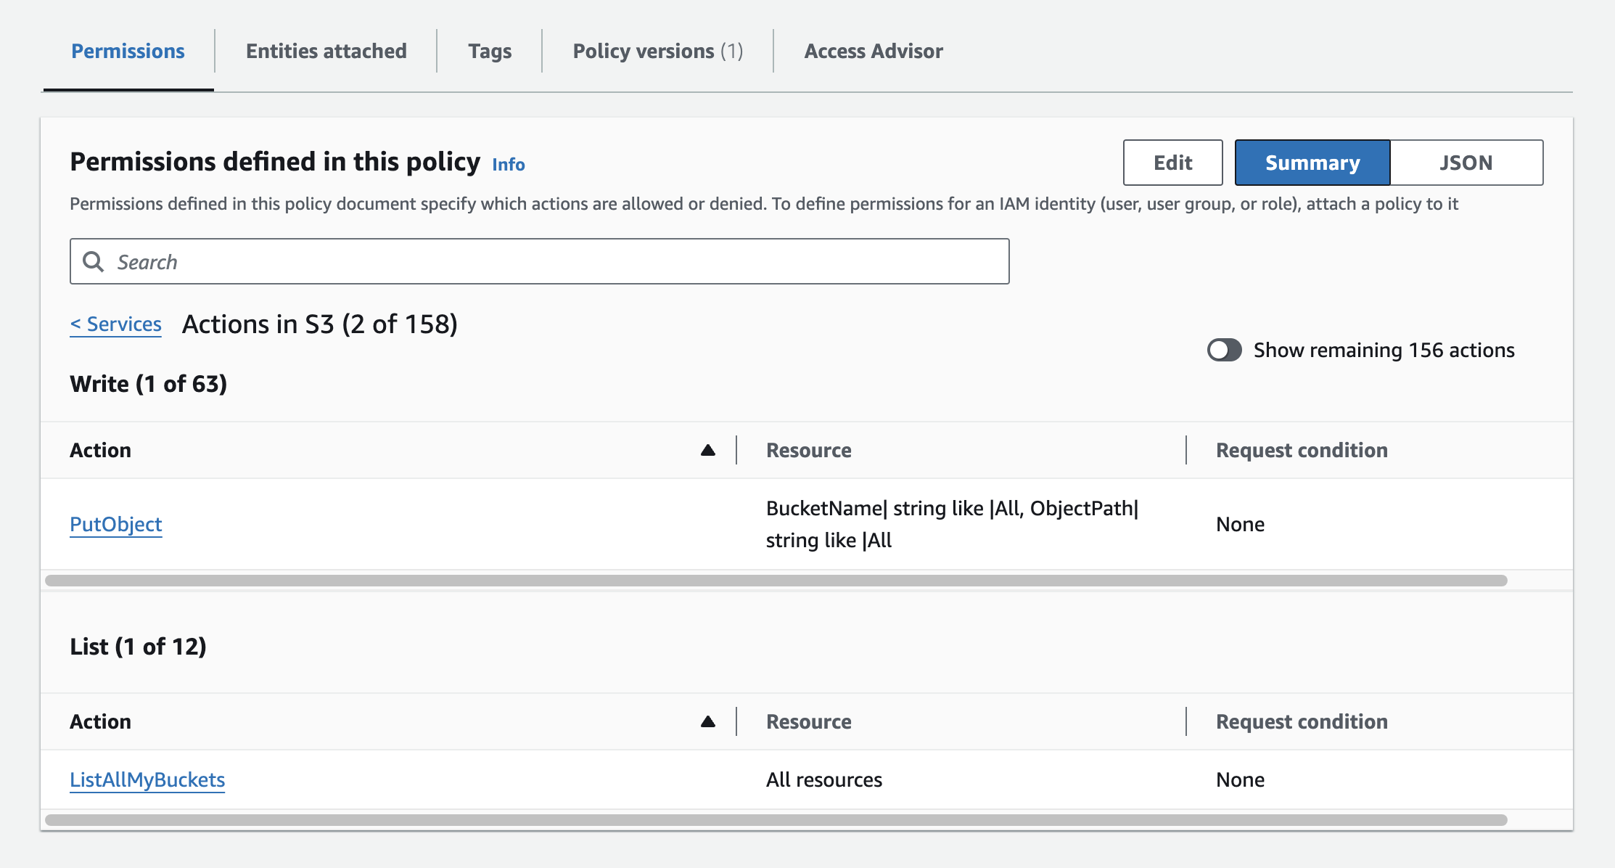The image size is (1615, 868).
Task: Click the Request condition column header
Action: click(1301, 450)
